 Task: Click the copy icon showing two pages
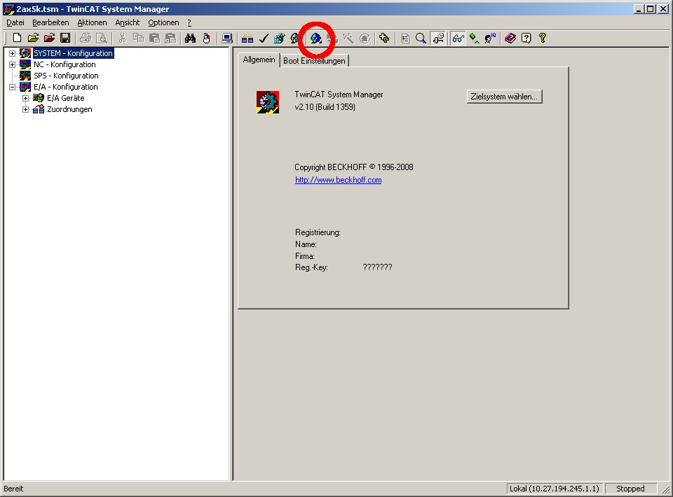click(138, 38)
